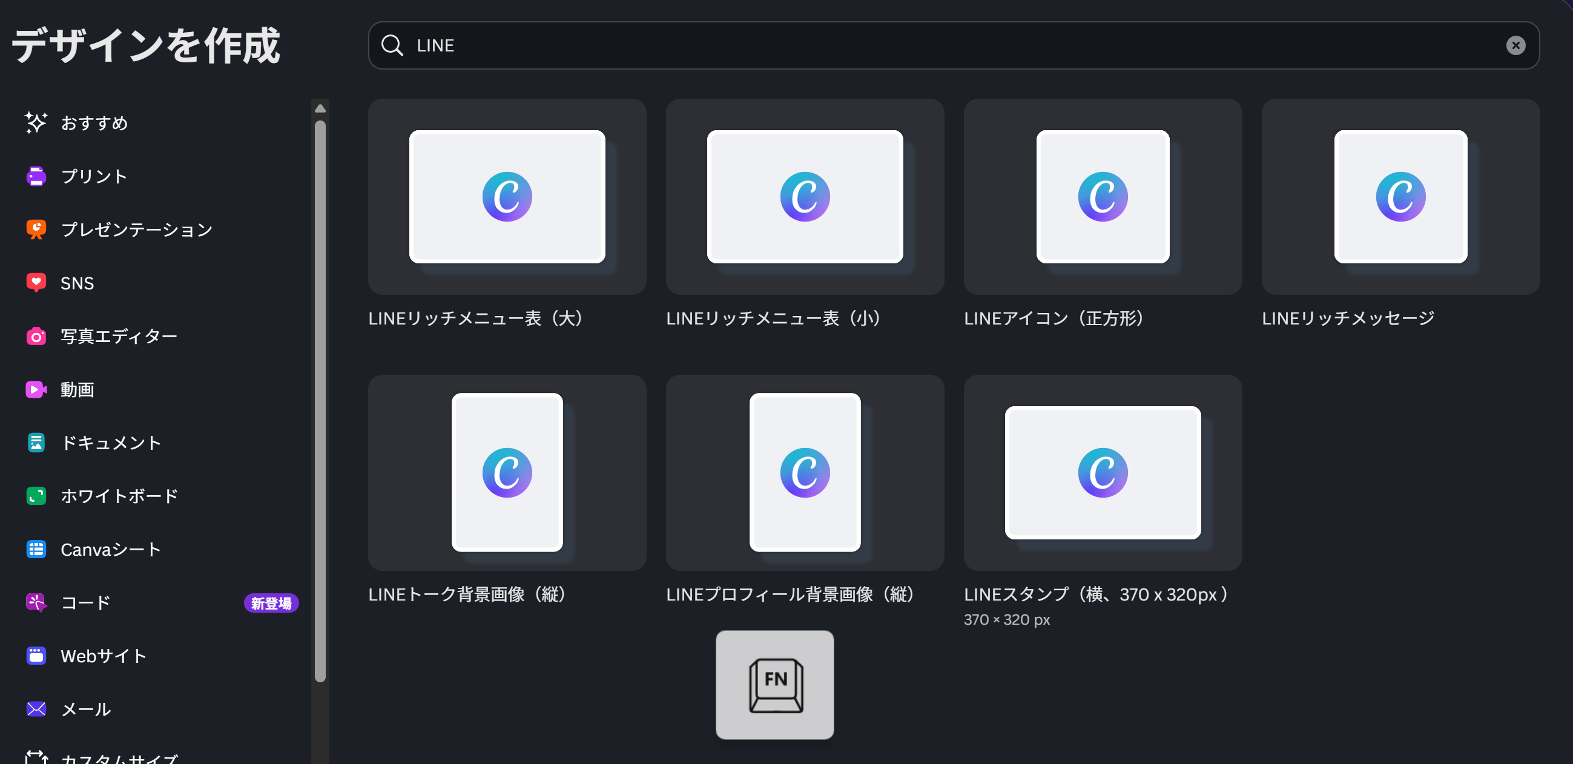Choose 動画 in the sidebar
This screenshot has height=764, width=1573.
[77, 390]
